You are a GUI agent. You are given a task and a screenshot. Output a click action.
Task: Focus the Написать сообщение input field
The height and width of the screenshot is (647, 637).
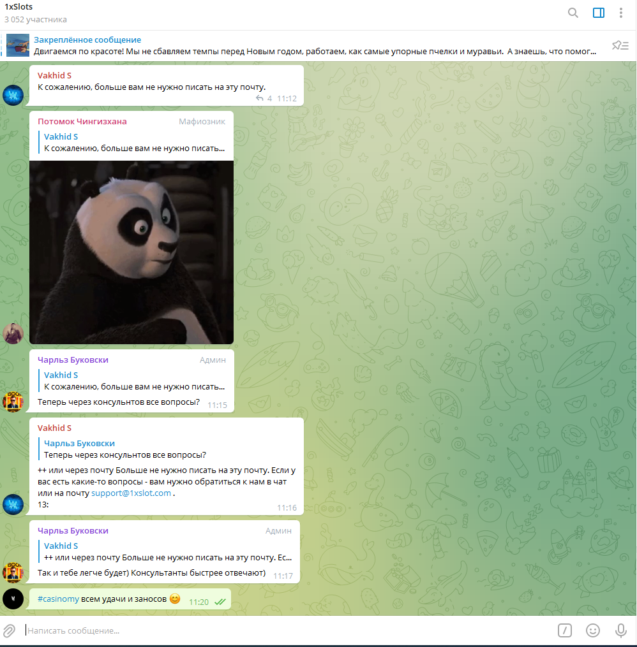tap(289, 630)
